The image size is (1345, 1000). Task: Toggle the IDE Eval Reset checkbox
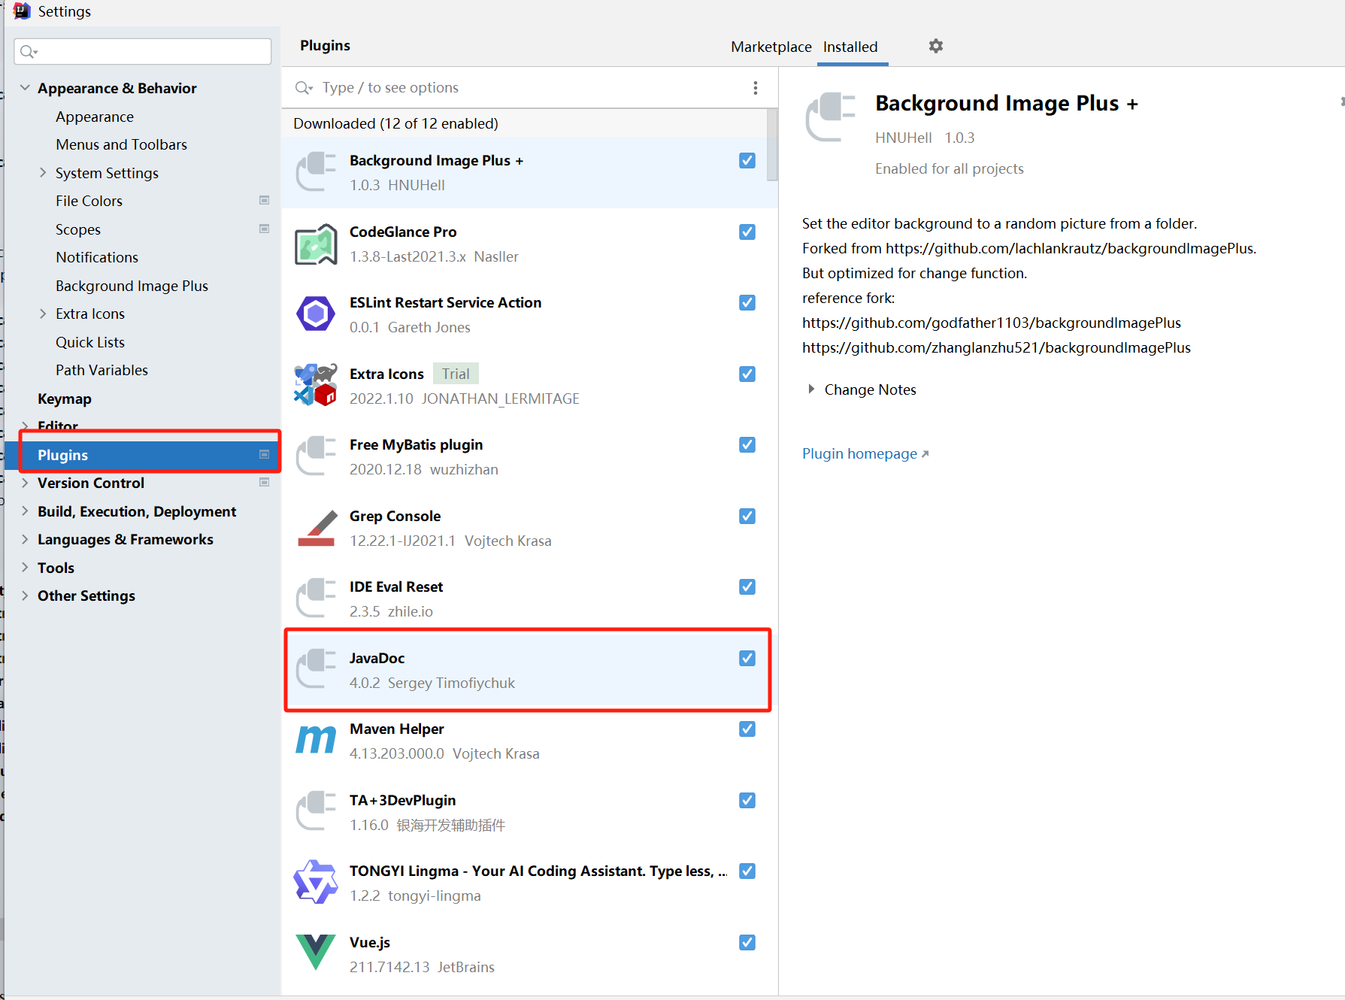point(747,587)
